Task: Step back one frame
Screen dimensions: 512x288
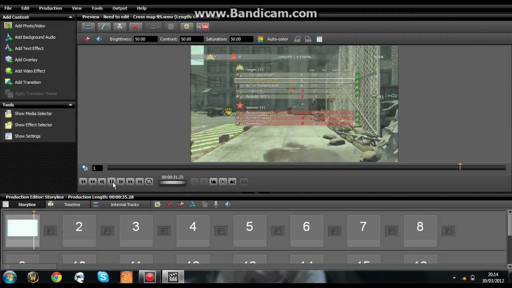Action: pyautogui.click(x=102, y=182)
